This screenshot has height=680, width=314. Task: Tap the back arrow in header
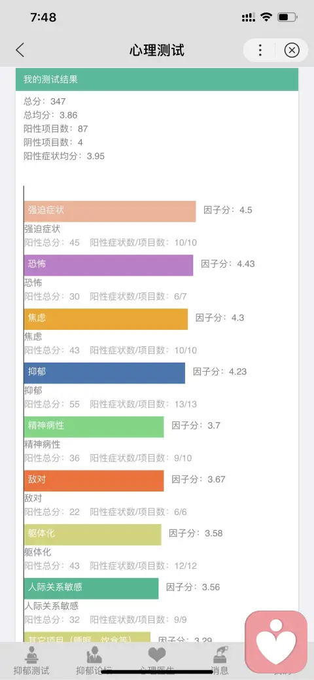coord(20,50)
